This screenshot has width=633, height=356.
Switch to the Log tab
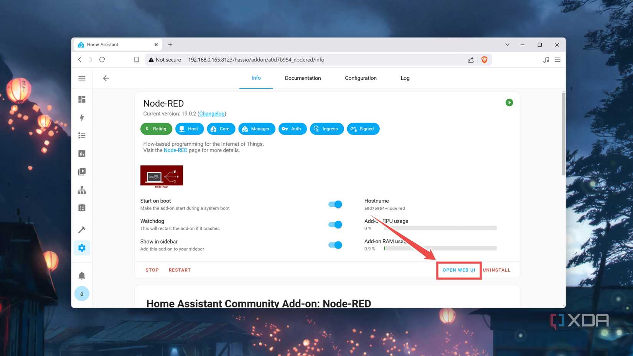405,78
